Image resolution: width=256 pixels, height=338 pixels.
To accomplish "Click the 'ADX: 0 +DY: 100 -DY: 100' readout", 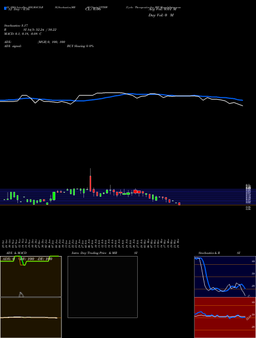I will (27, 259).
